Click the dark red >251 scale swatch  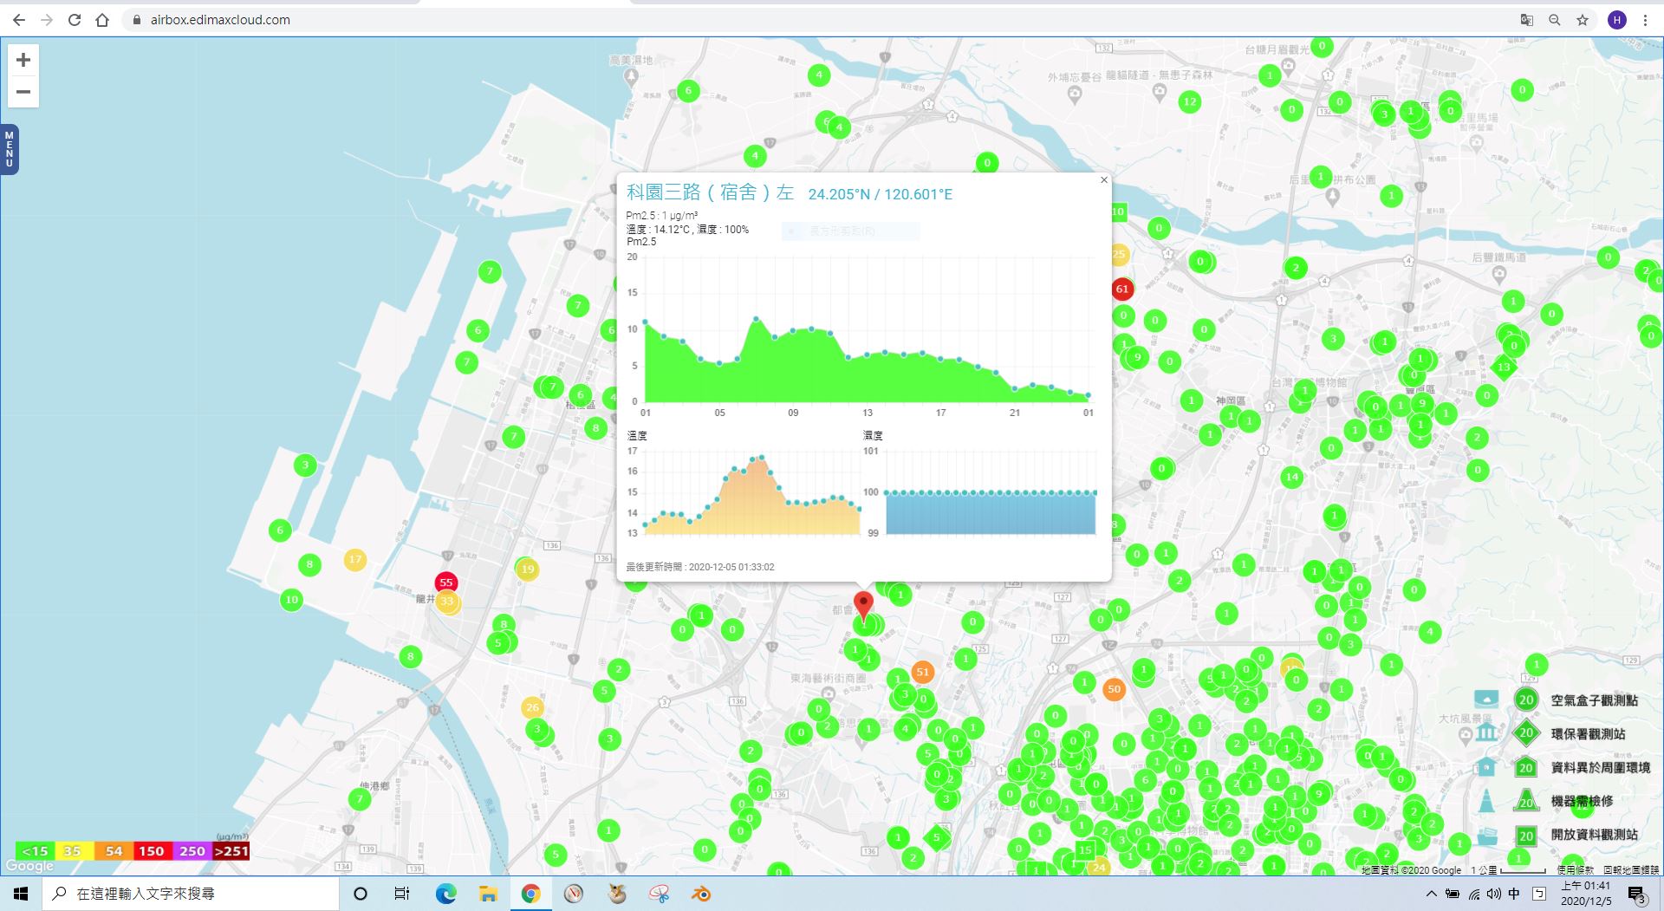pyautogui.click(x=231, y=851)
